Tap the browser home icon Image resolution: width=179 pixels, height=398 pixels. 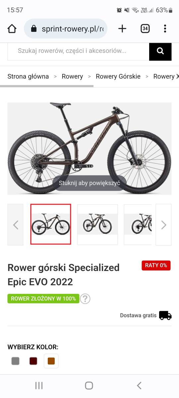coord(12,29)
